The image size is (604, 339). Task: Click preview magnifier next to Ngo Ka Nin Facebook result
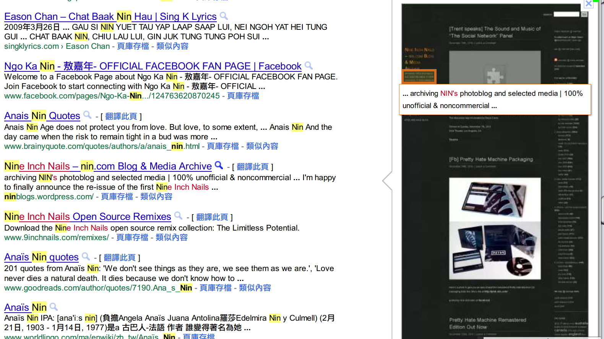pyautogui.click(x=309, y=66)
